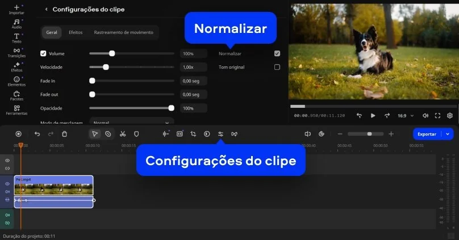Open the transition wizard icon
The height and width of the screenshot is (240, 459).
pyautogui.click(x=234, y=134)
